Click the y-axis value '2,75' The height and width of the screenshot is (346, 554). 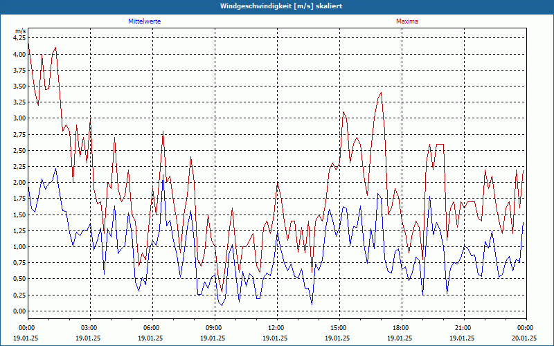click(20, 134)
